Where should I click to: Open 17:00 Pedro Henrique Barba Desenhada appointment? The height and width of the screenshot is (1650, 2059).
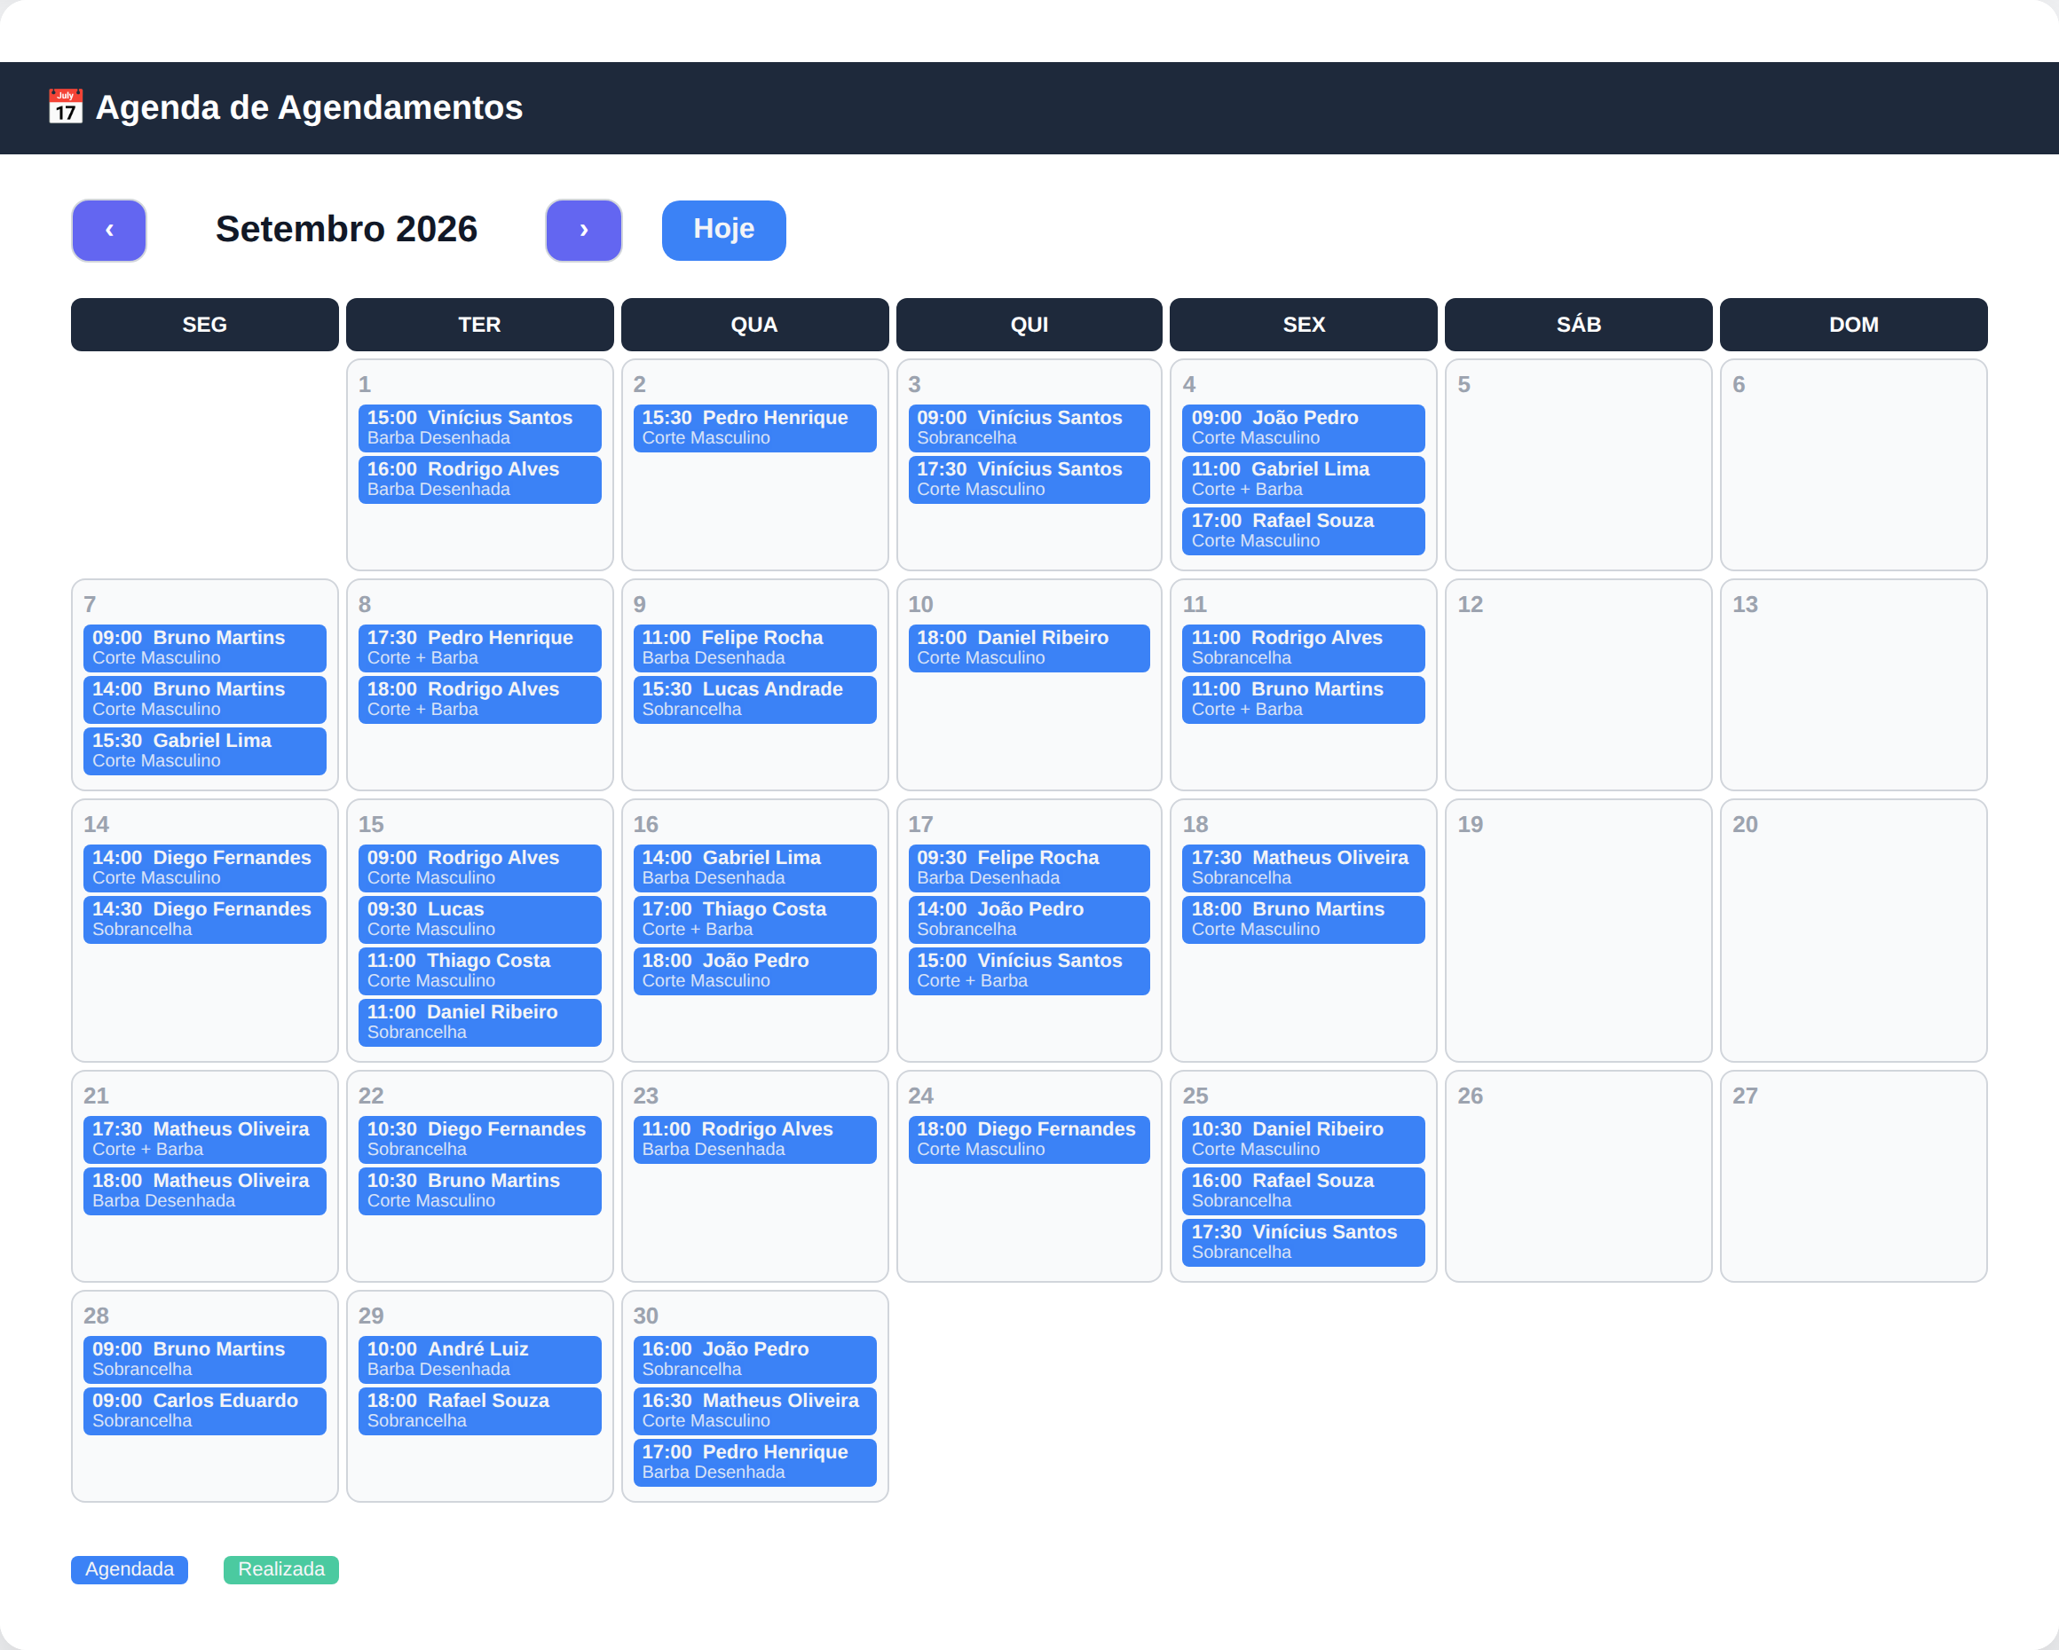(754, 1463)
